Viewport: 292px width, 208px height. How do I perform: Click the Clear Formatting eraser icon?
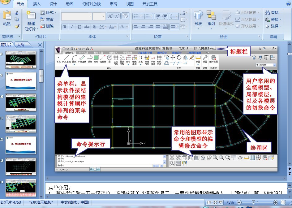(x=125, y=16)
